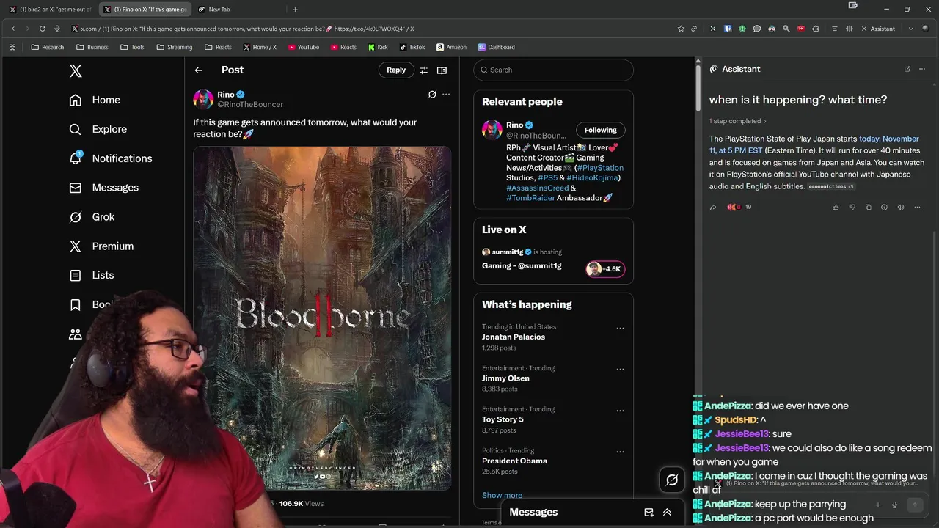Open the #PlayStation hashtag link

point(599,168)
